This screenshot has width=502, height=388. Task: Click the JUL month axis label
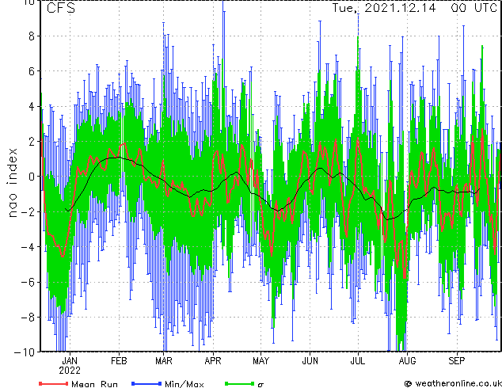coord(358,361)
